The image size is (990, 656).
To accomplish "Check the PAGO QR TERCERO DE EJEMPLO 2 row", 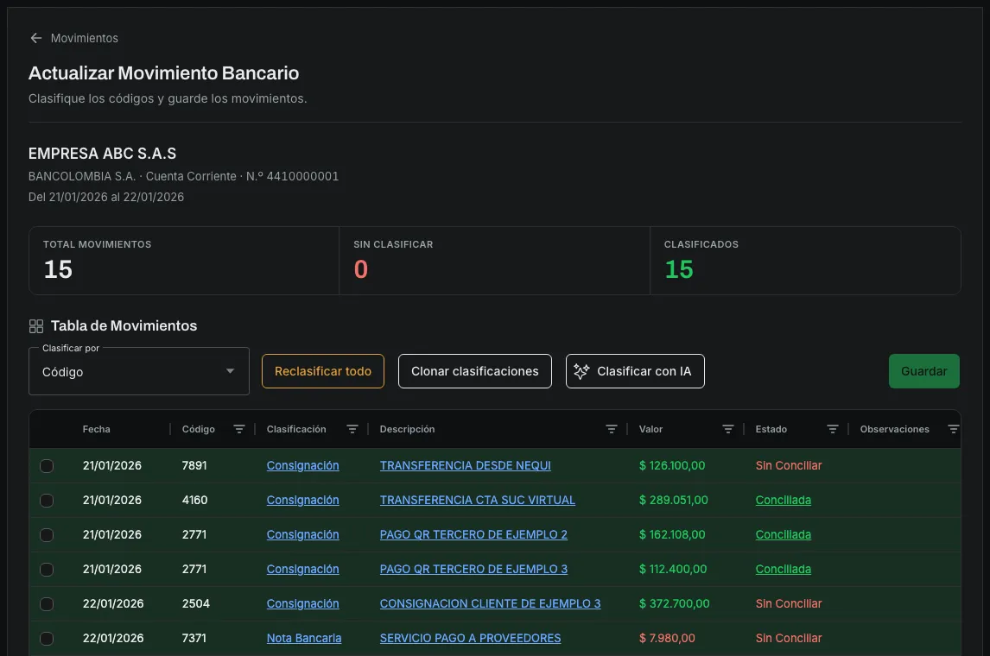I will pos(47,535).
